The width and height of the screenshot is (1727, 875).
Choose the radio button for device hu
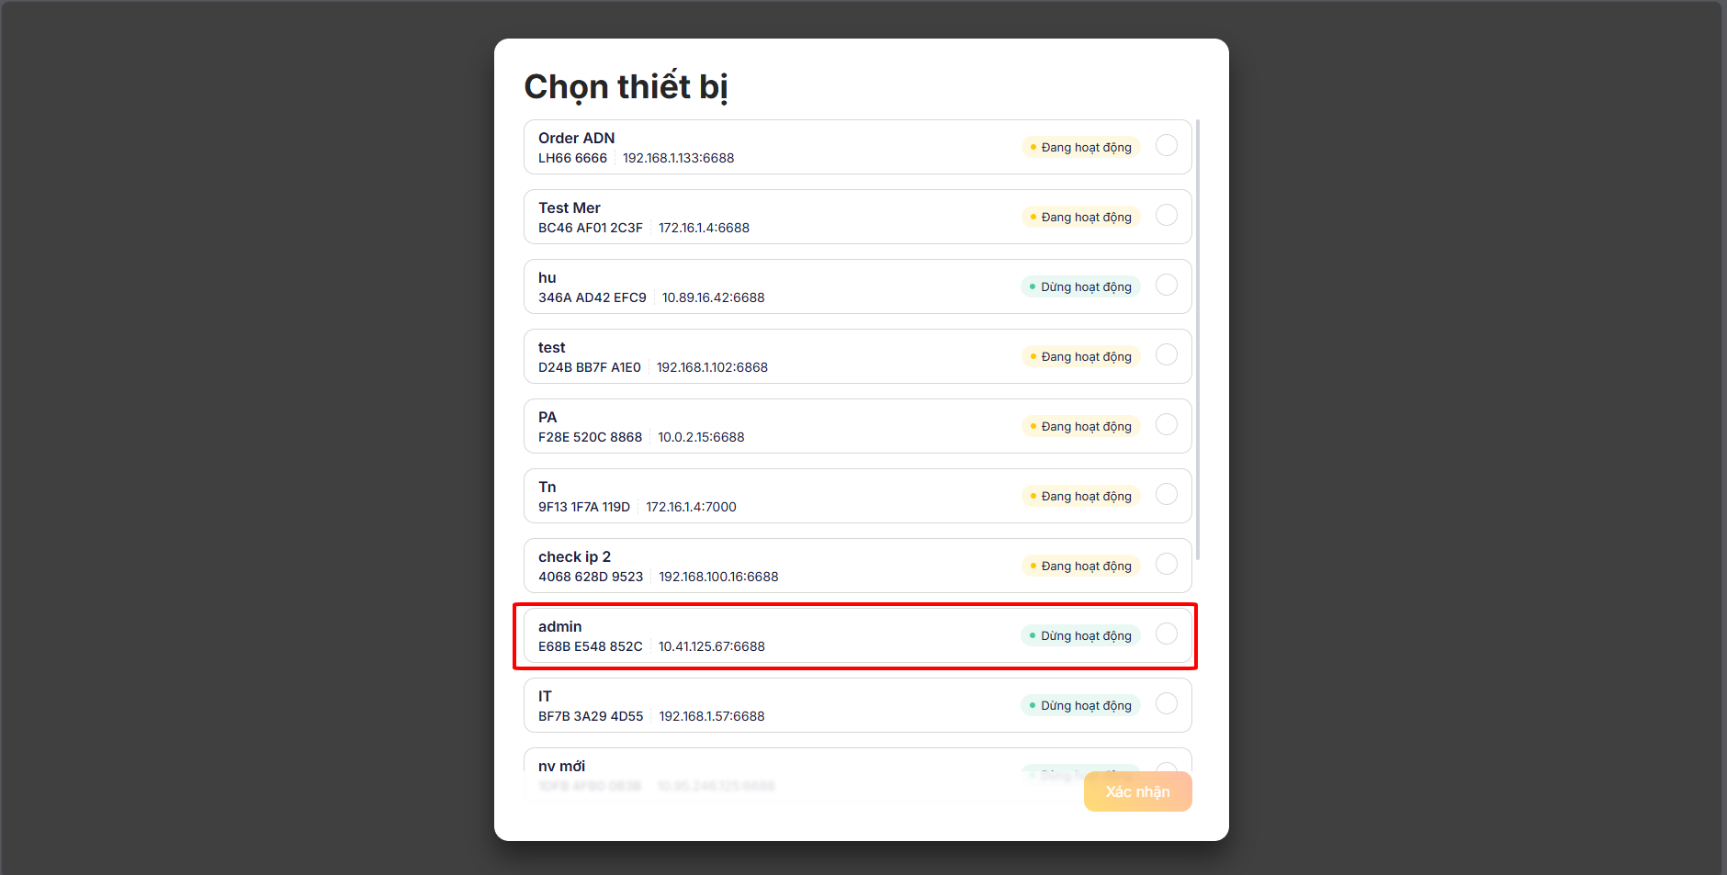tap(1166, 286)
